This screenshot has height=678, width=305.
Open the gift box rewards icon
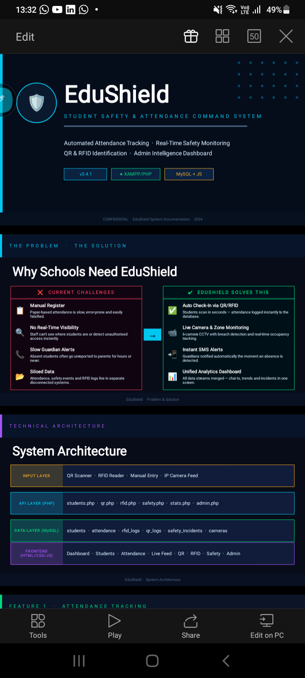coord(191,36)
